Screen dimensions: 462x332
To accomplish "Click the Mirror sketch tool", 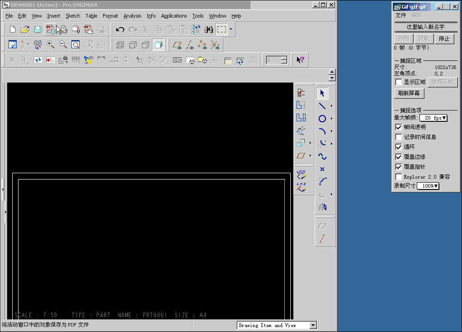I will point(322,207).
